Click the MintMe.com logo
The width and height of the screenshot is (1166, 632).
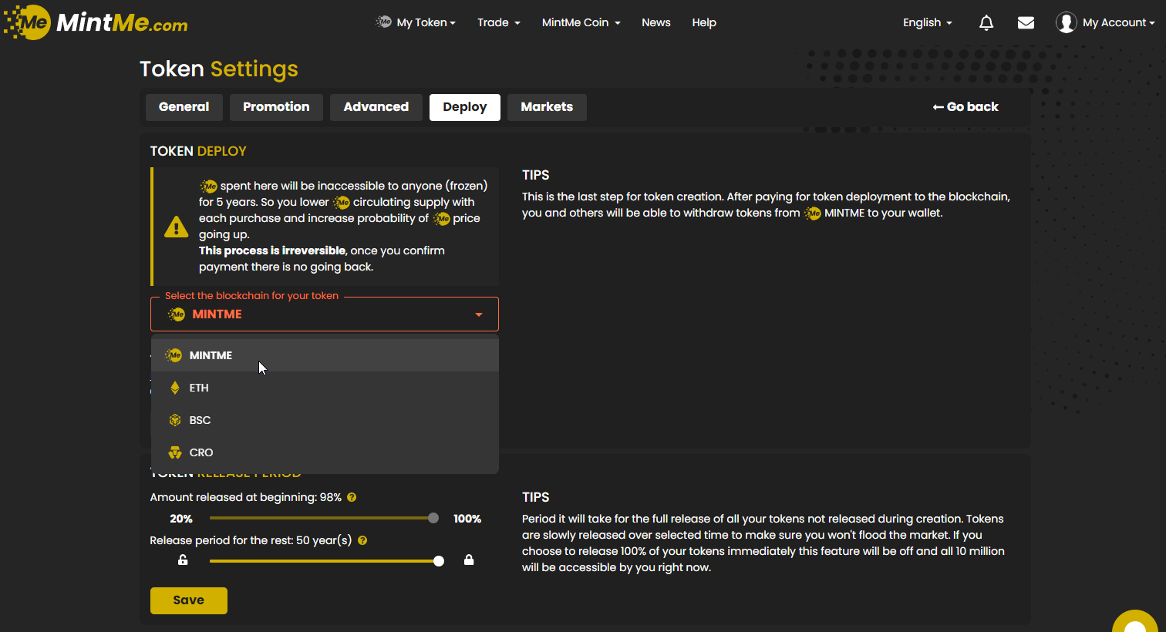(96, 22)
